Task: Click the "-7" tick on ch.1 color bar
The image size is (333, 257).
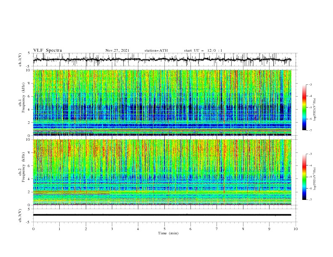Action: coord(310,130)
